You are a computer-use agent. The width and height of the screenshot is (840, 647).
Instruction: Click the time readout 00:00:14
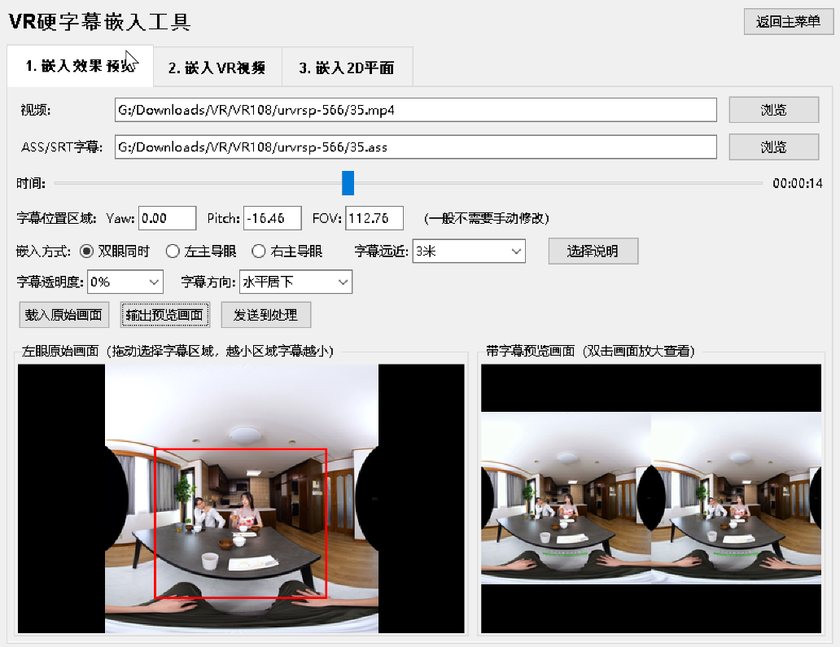[797, 183]
